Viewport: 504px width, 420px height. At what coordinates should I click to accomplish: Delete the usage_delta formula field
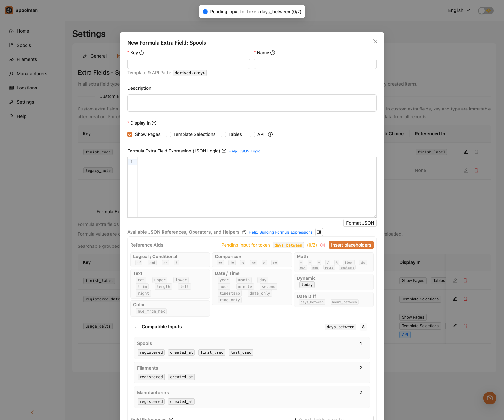(x=465, y=326)
